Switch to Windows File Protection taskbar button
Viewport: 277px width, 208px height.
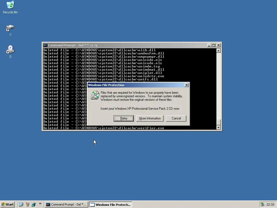click(x=111, y=204)
